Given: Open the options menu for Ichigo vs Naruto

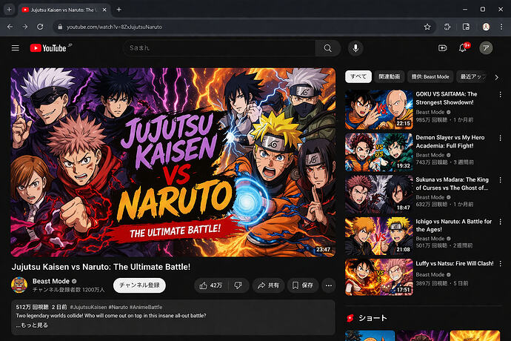Looking at the screenshot, I should coord(500,222).
